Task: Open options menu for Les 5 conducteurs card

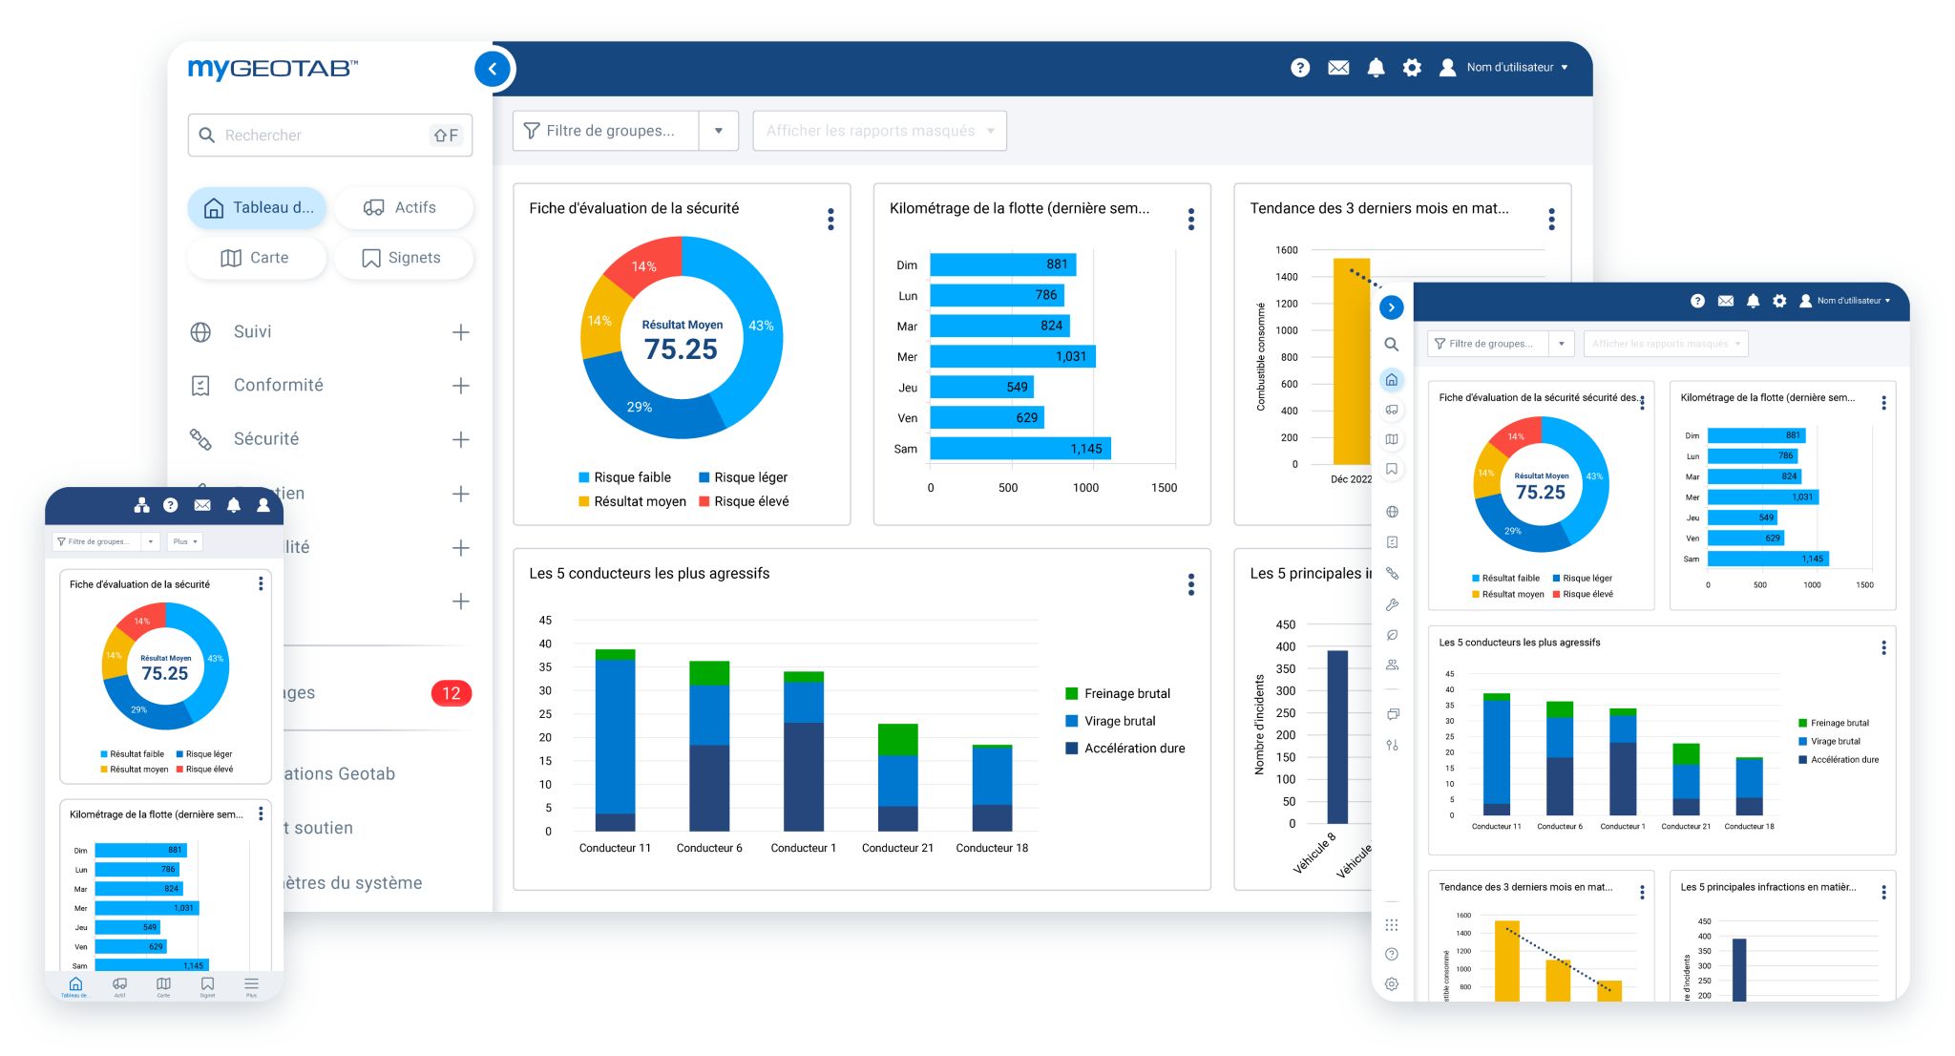Action: (1190, 584)
